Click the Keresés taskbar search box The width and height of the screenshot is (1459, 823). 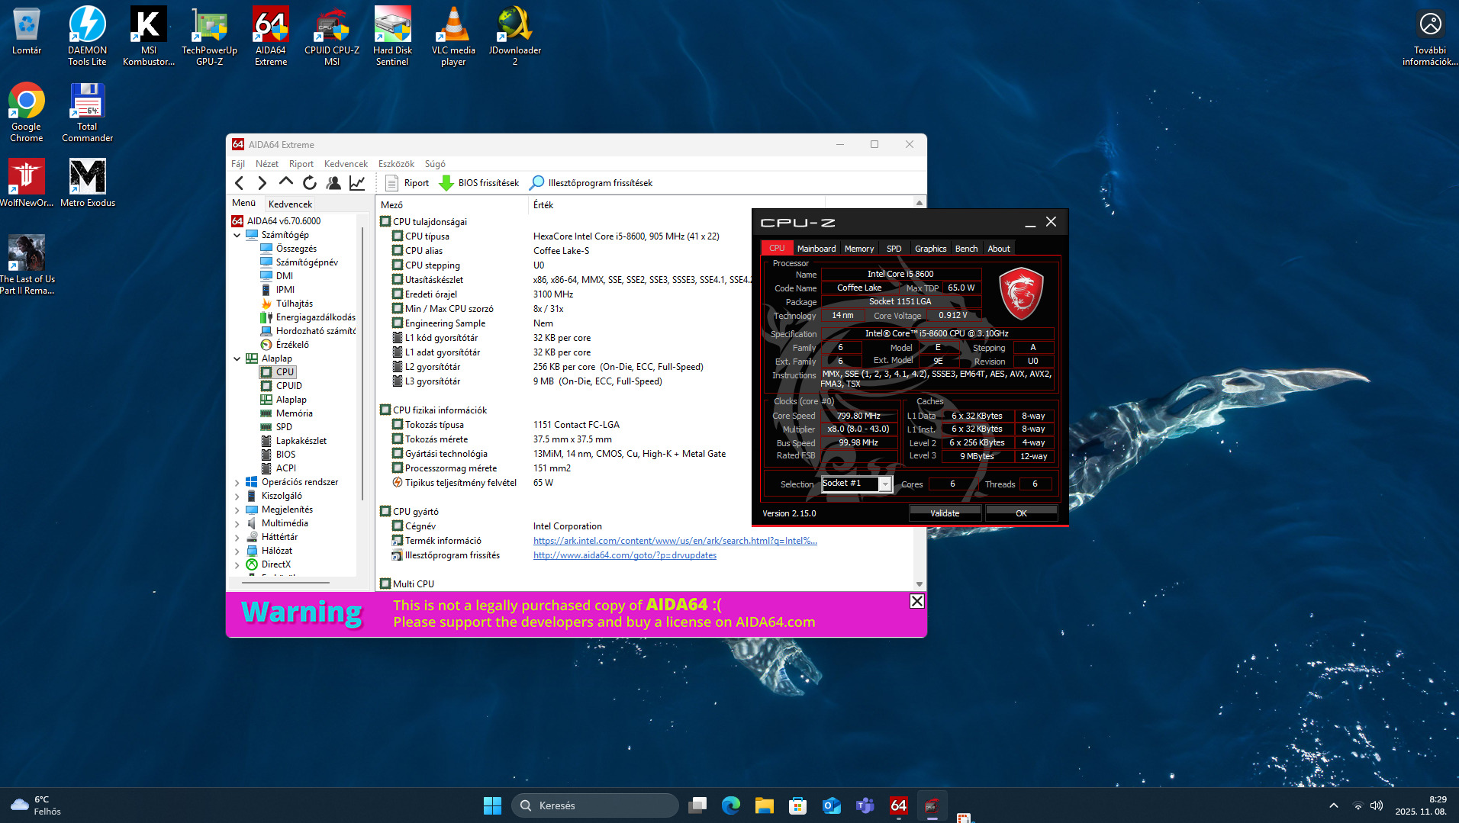point(595,805)
